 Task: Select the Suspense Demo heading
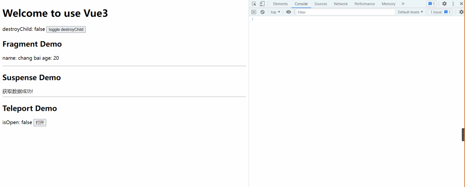coord(32,77)
